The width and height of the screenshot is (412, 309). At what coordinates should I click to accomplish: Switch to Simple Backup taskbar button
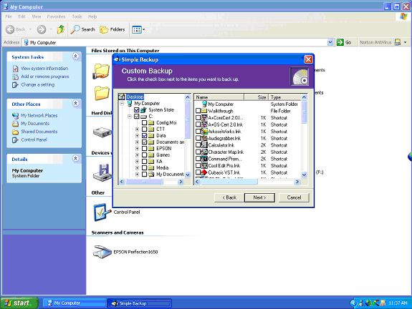point(140,303)
